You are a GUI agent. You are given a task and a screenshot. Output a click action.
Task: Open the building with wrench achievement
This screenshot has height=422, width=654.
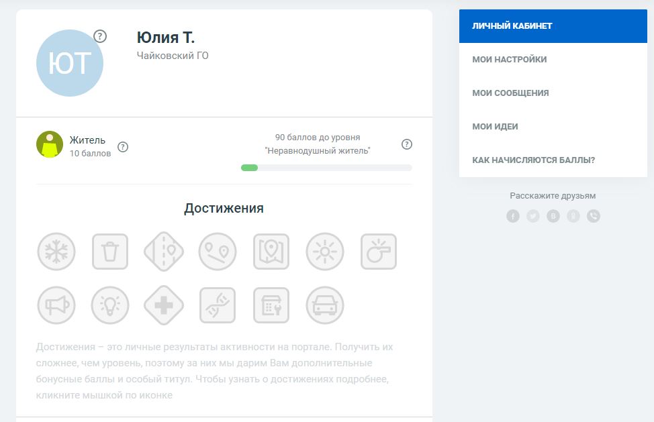tap(271, 305)
